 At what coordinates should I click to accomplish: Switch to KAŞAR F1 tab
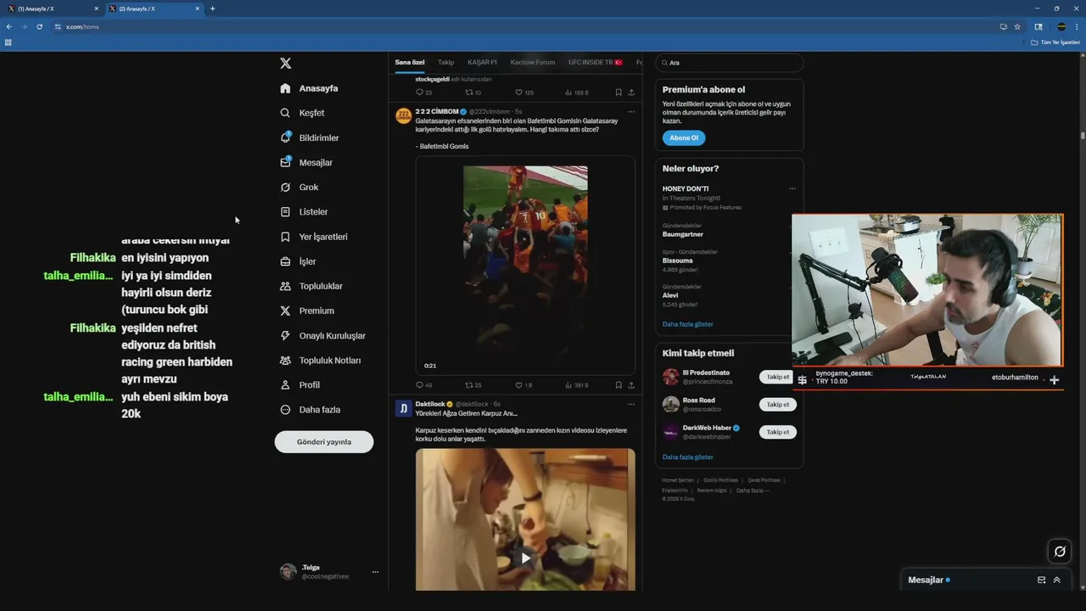(483, 62)
